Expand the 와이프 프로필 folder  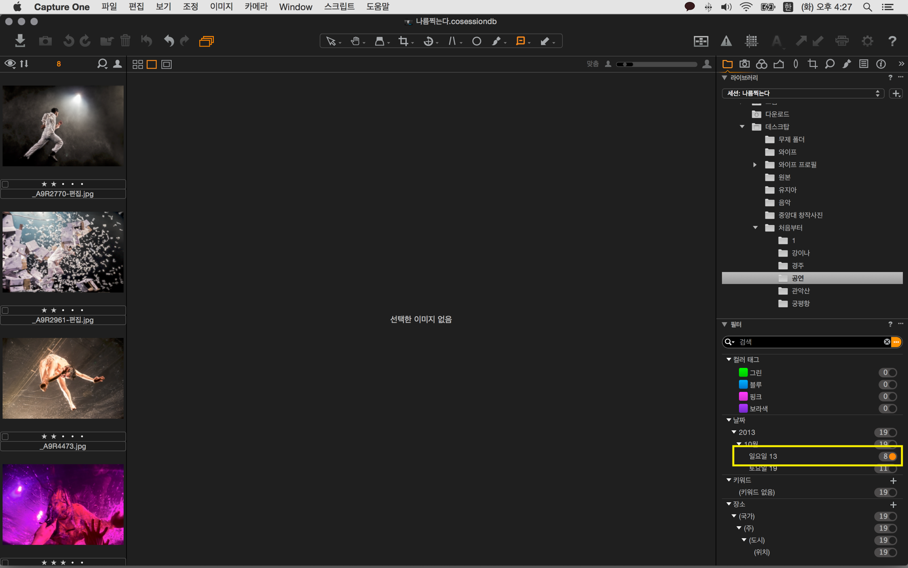point(755,165)
